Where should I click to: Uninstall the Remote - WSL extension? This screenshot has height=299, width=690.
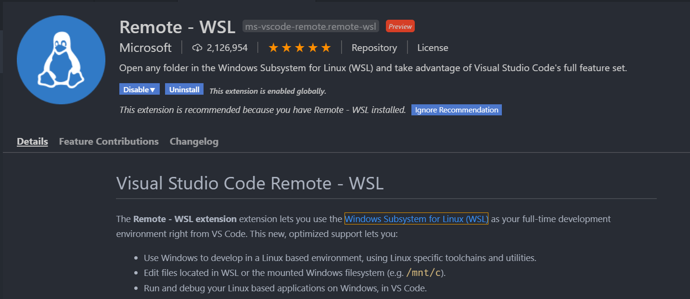[184, 89]
